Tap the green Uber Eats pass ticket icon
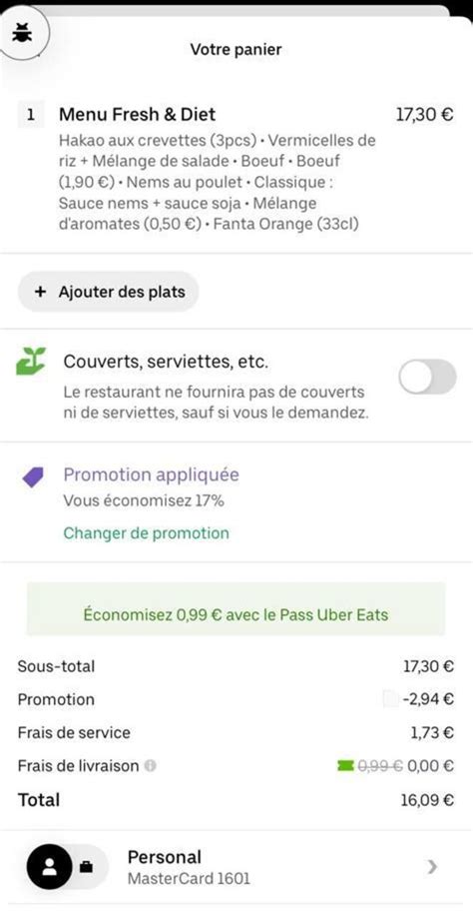473x914 pixels. 346,765
